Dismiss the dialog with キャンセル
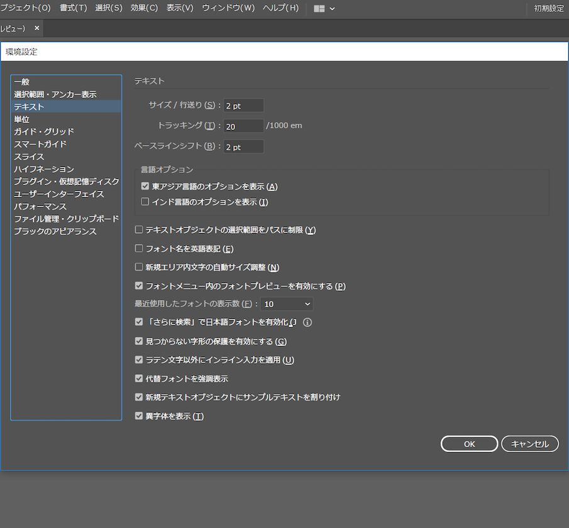The image size is (569, 528). click(530, 443)
